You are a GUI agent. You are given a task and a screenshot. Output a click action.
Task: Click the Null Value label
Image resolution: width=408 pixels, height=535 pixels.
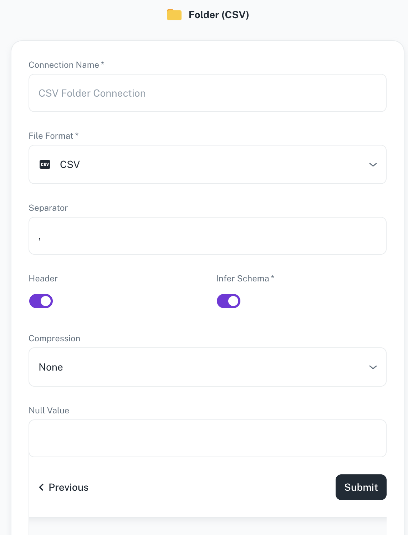[x=49, y=410]
